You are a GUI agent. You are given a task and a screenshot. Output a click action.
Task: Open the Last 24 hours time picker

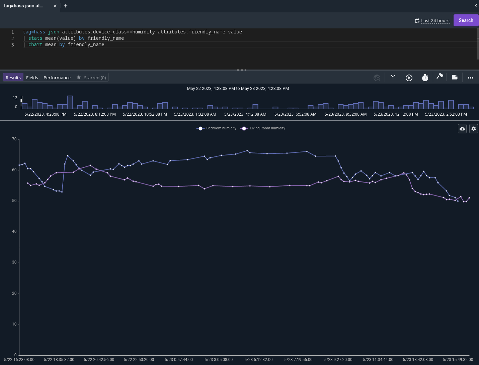[432, 20]
